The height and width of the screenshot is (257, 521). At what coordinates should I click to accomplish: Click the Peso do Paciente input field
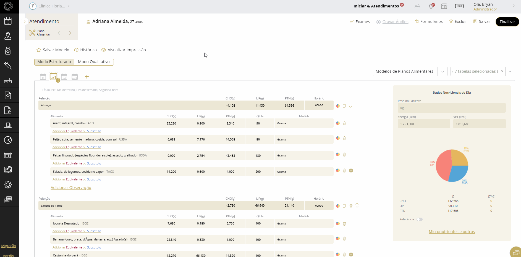tap(451, 108)
